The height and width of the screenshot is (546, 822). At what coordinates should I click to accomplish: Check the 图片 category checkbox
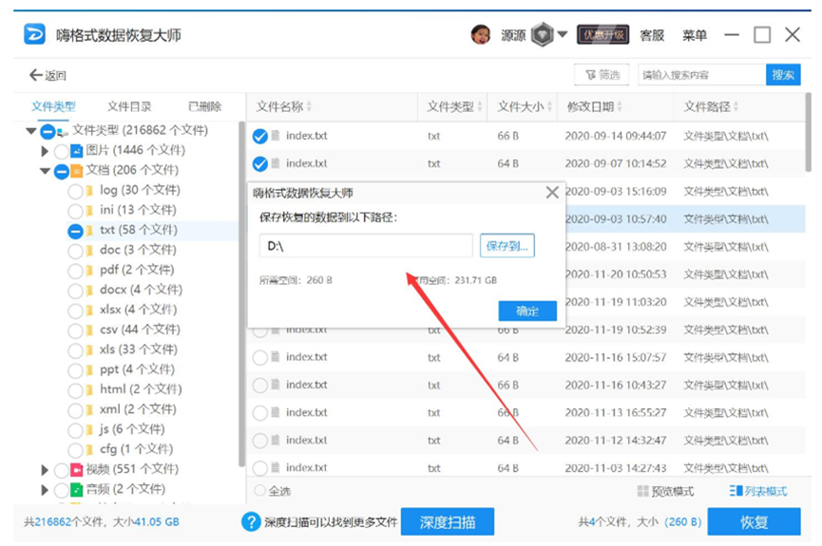click(x=62, y=151)
